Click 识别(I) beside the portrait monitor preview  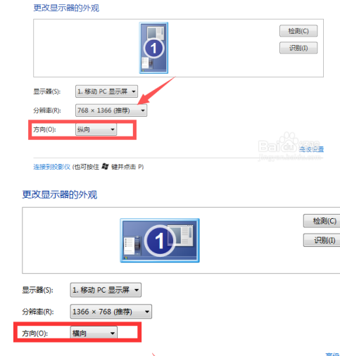pyautogui.click(x=298, y=48)
